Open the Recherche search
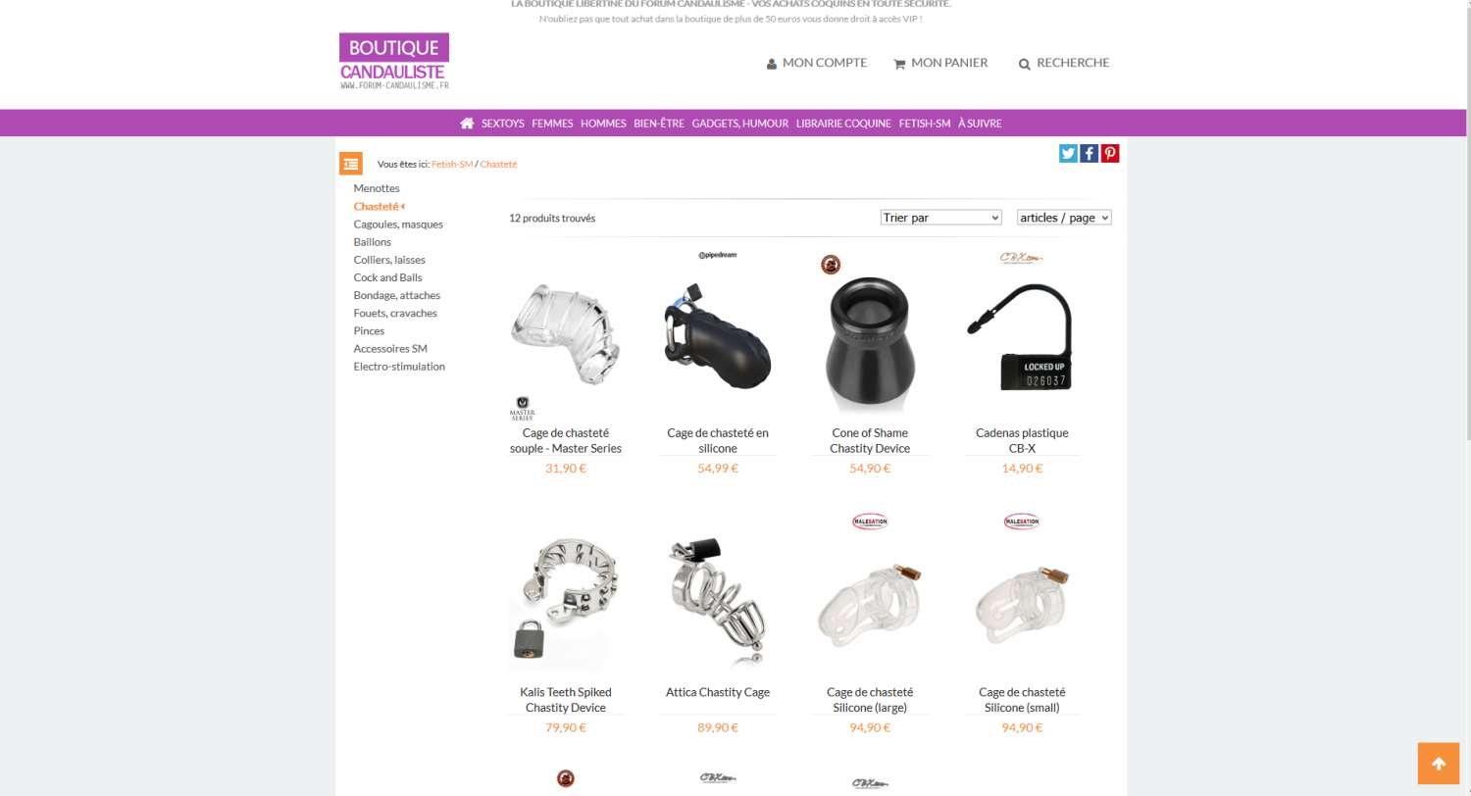Screen dimensions: 1471x796 [x=1064, y=63]
